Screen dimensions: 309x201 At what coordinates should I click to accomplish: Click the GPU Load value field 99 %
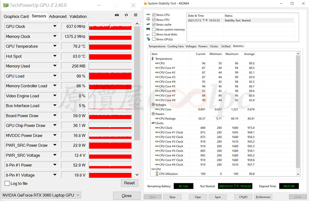[74, 76]
